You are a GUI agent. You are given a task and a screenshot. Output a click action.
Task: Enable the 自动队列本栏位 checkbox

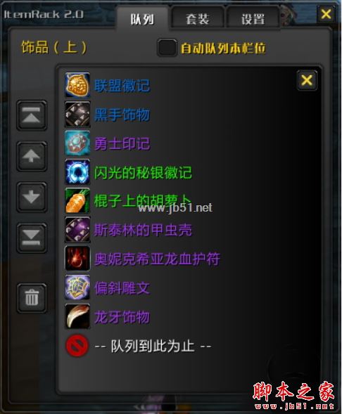pos(167,48)
